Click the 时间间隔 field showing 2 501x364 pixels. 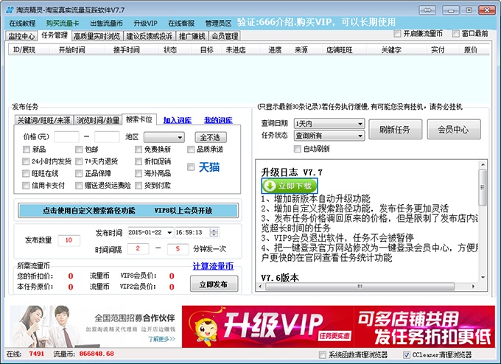pos(138,248)
